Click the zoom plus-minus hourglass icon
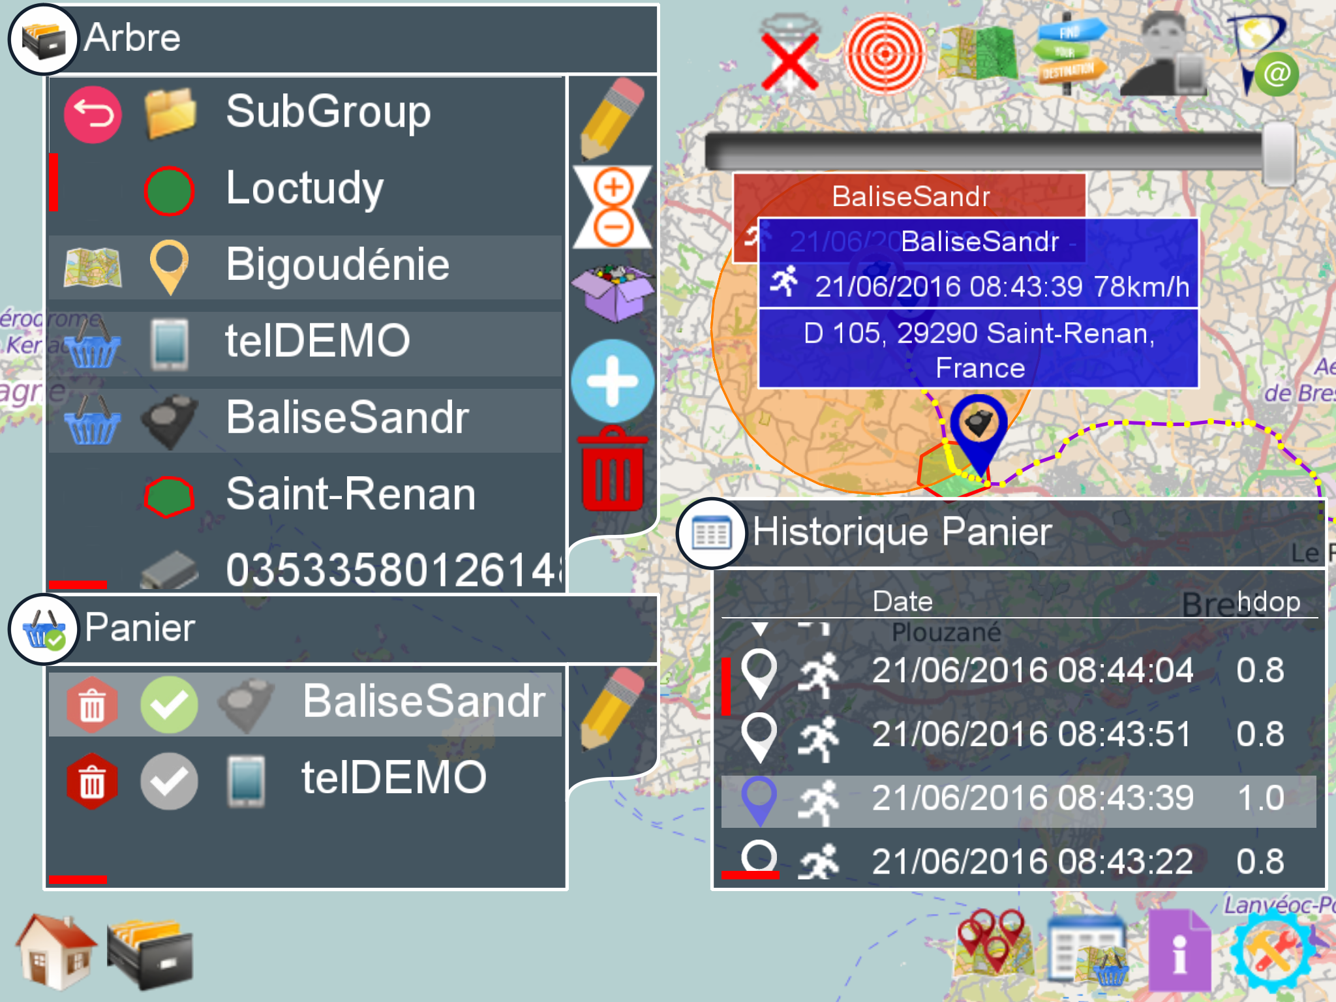This screenshot has width=1336, height=1002. coord(612,207)
